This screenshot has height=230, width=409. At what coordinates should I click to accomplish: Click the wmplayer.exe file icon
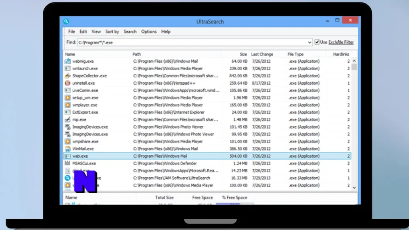pos(68,105)
